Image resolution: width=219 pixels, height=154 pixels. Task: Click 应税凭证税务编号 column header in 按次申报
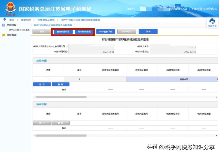click(x=110, y=114)
